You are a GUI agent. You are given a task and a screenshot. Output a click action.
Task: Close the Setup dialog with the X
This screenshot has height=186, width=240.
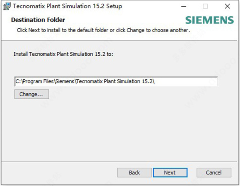coord(227,6)
